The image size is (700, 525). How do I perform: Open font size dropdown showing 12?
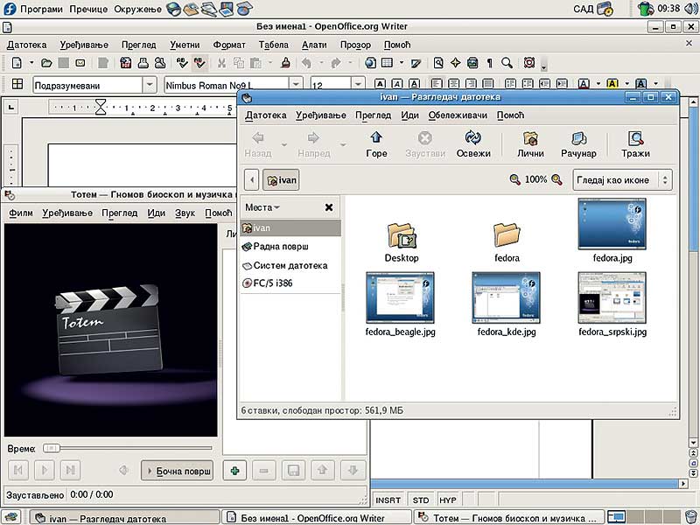tap(358, 84)
